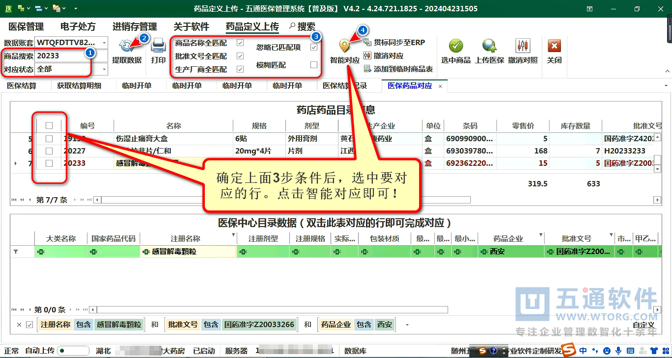Toggle the 商品名称全匹配 checkbox
672x358 pixels.
point(240,43)
